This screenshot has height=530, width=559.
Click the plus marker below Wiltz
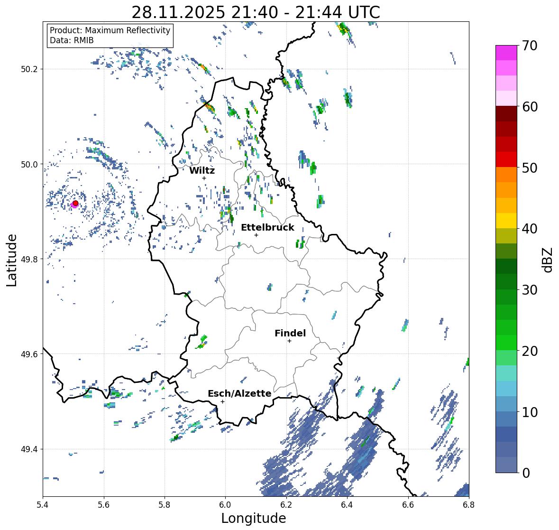click(x=204, y=178)
